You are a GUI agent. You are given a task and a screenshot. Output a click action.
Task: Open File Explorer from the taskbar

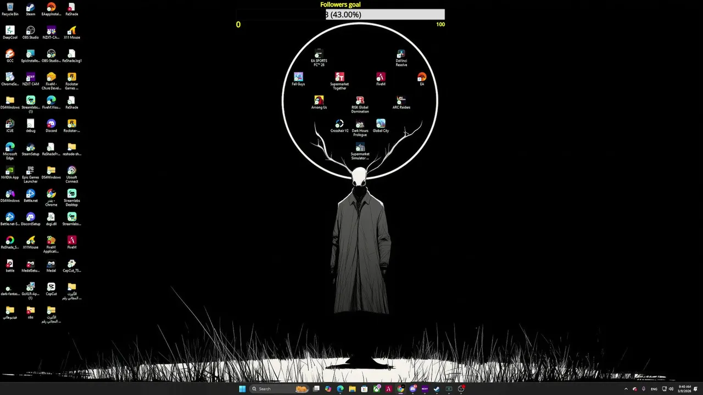352,389
